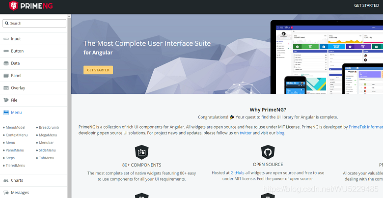Click GET STARTED in the top header
This screenshot has width=383, height=198.
[x=366, y=5]
